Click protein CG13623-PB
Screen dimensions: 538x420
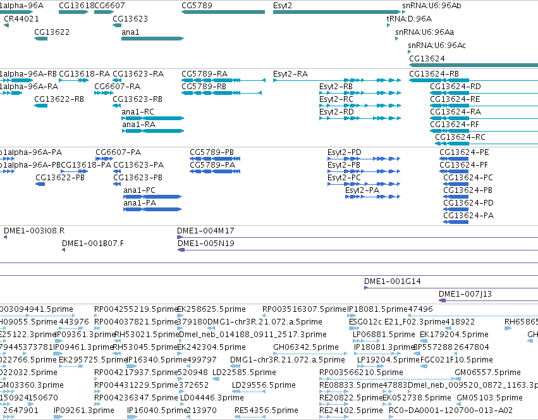(x=117, y=185)
